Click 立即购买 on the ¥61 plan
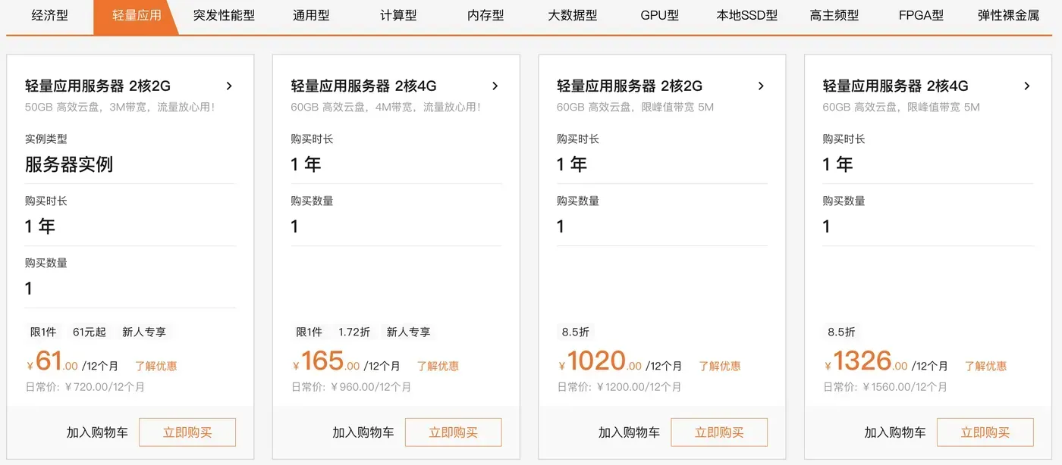Image resolution: width=1062 pixels, height=465 pixels. [187, 432]
